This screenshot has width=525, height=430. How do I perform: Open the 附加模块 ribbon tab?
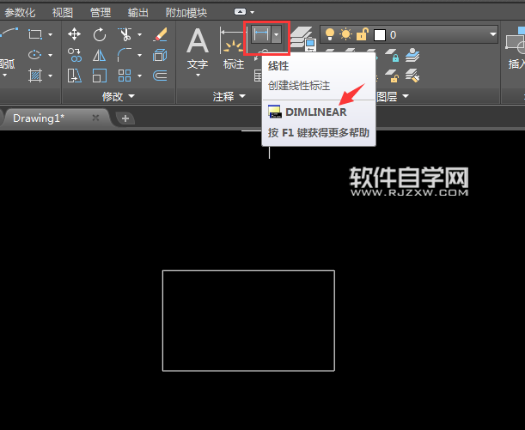[186, 13]
